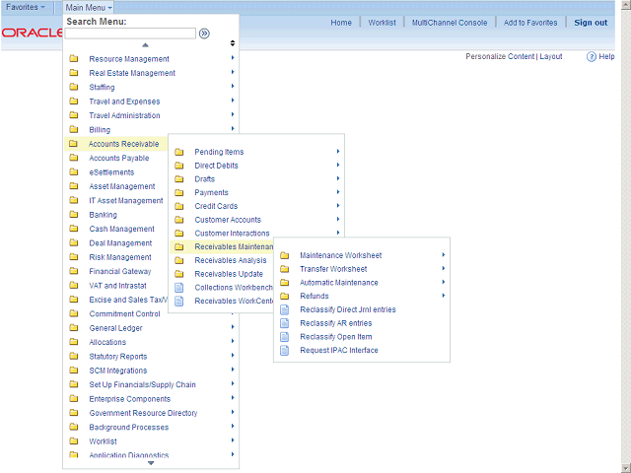The image size is (631, 473).
Task: Click the search go arrow button
Action: (204, 34)
